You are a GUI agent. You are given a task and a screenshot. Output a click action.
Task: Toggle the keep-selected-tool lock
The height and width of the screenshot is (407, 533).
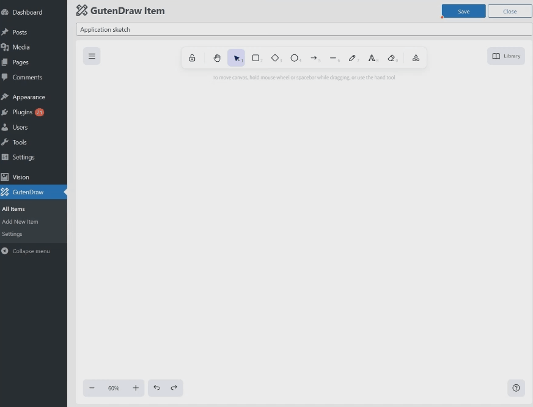(193, 57)
